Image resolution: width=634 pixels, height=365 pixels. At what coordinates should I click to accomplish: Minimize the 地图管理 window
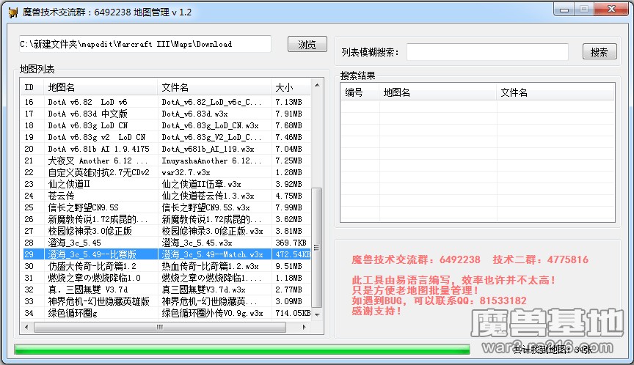564,10
